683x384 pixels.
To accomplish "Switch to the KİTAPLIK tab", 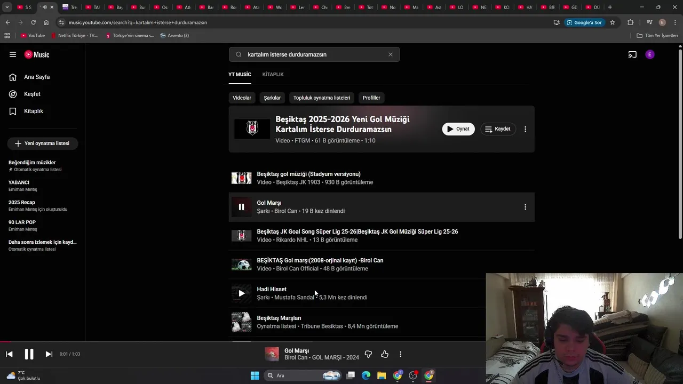I will click(x=273, y=74).
